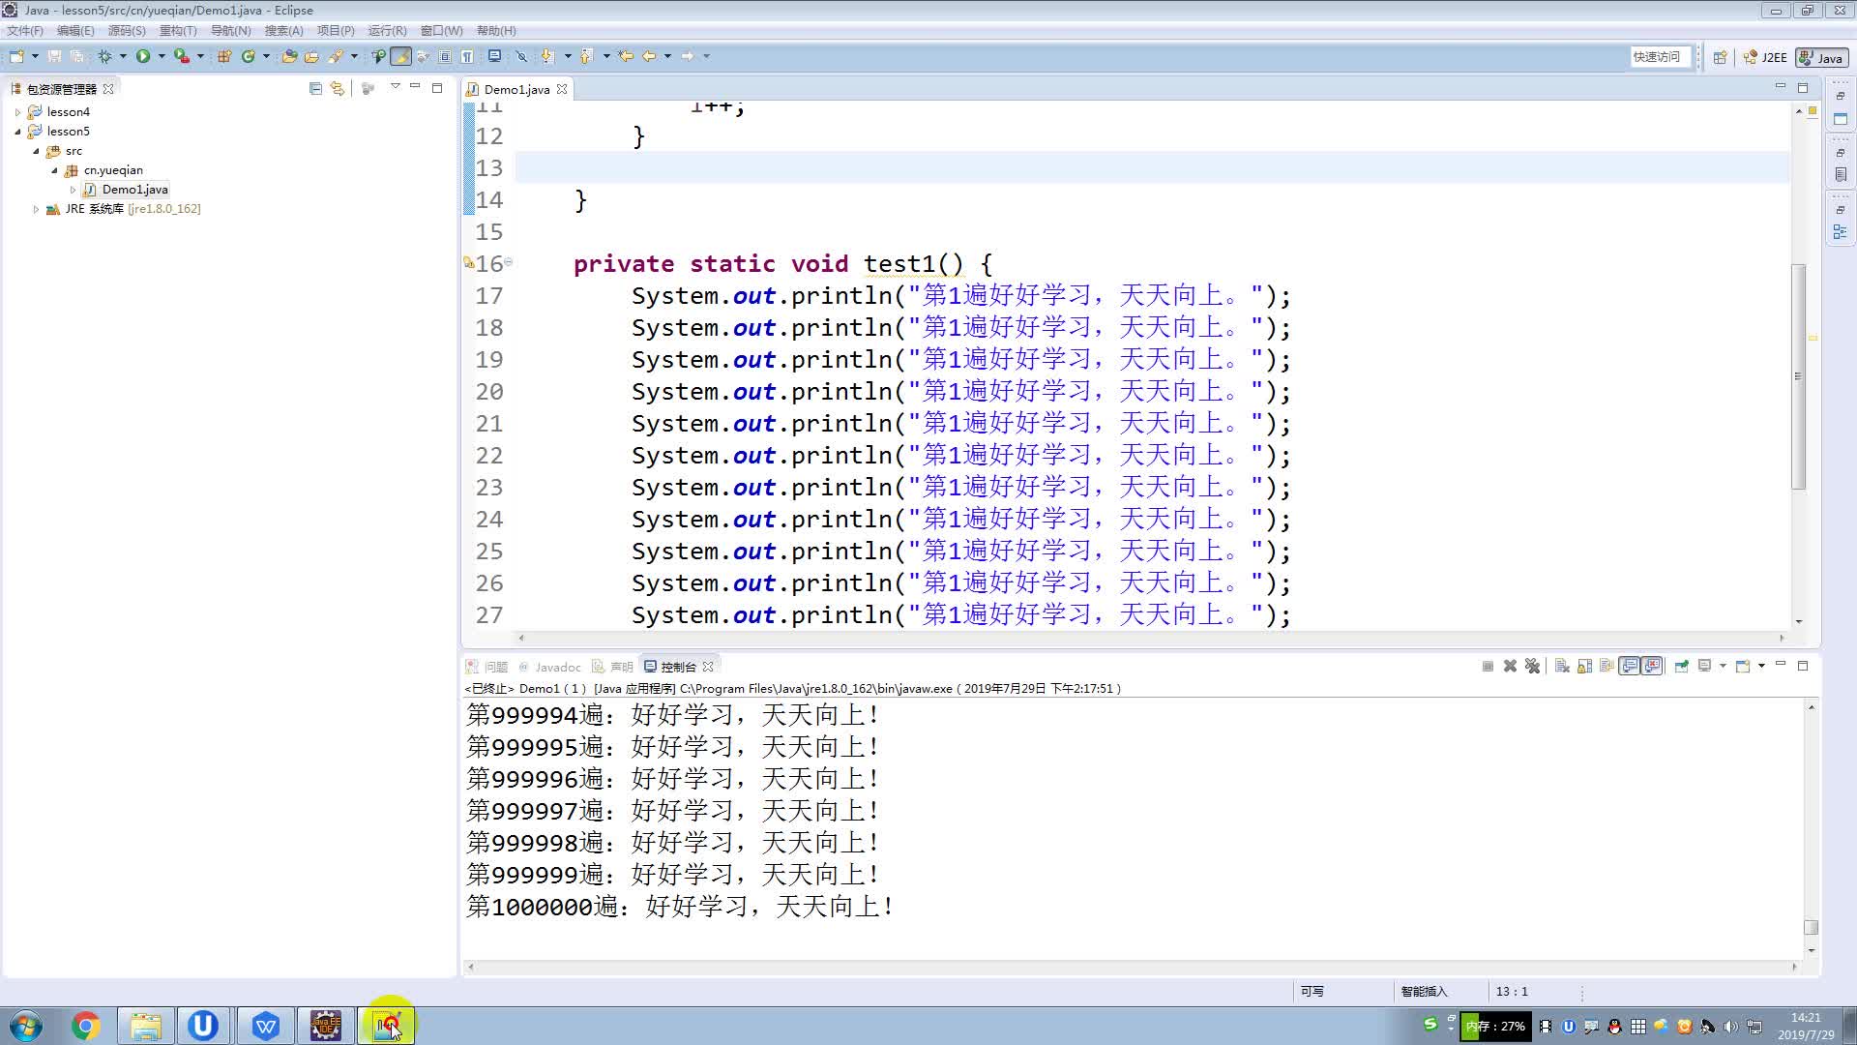Toggle Scroll Lock in console

point(1585,666)
